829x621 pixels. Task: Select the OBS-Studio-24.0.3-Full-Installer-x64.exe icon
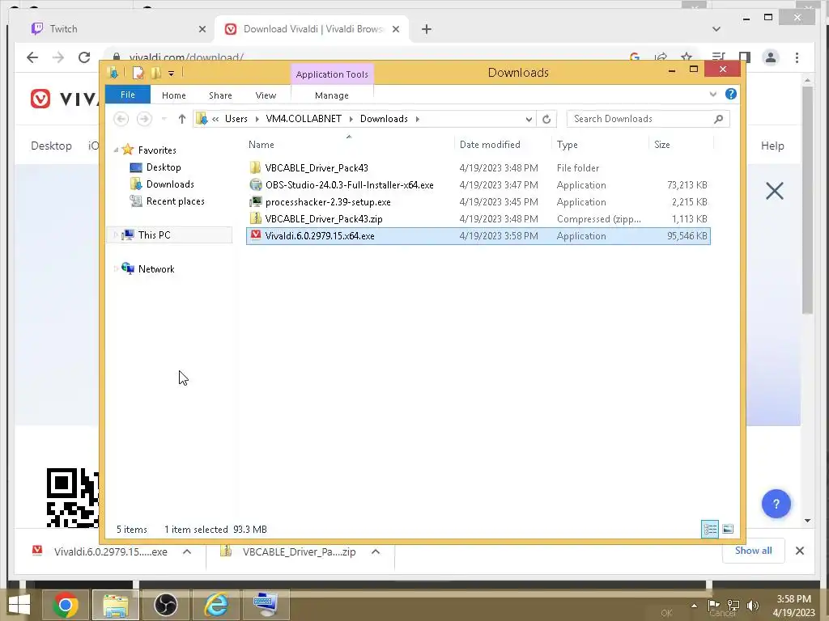(255, 185)
